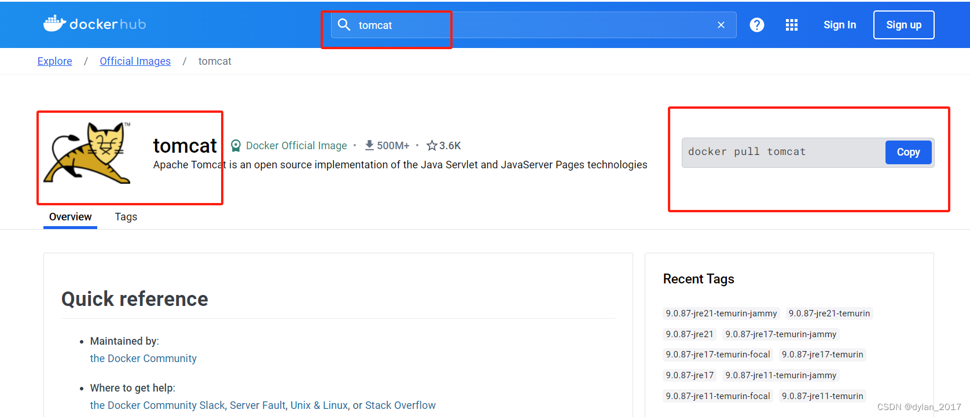Open the Docker Official Image link

click(x=296, y=146)
